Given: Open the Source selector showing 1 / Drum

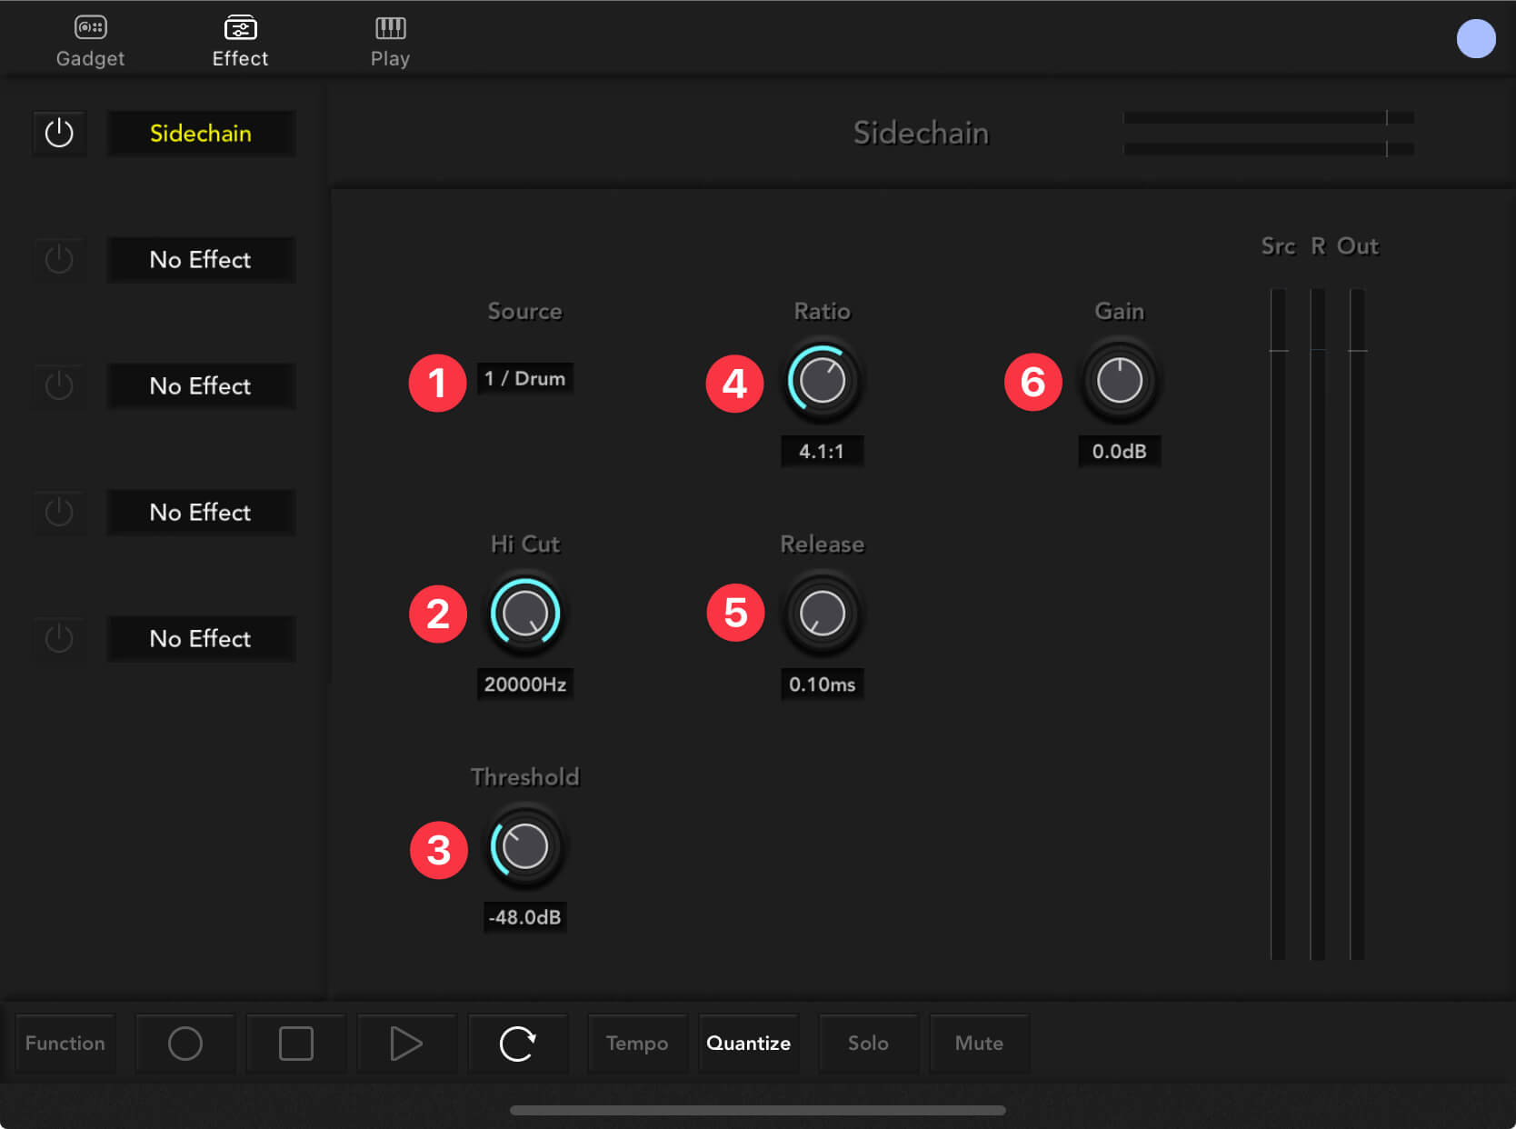Looking at the screenshot, I should pos(524,378).
